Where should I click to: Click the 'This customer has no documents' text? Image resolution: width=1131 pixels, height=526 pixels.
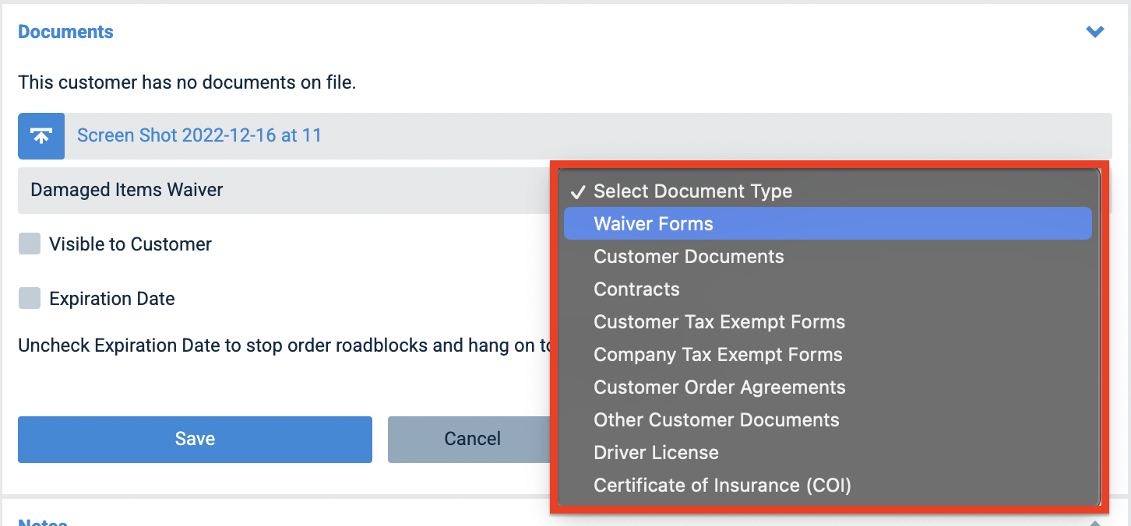[x=187, y=82]
